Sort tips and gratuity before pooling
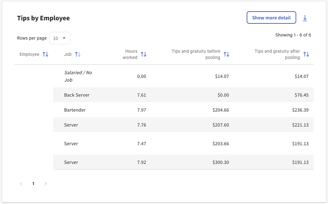Image resolution: width=328 pixels, height=204 pixels. [226, 54]
